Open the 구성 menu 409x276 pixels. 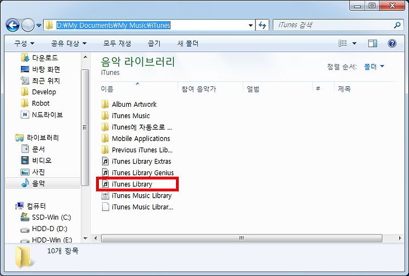24,43
